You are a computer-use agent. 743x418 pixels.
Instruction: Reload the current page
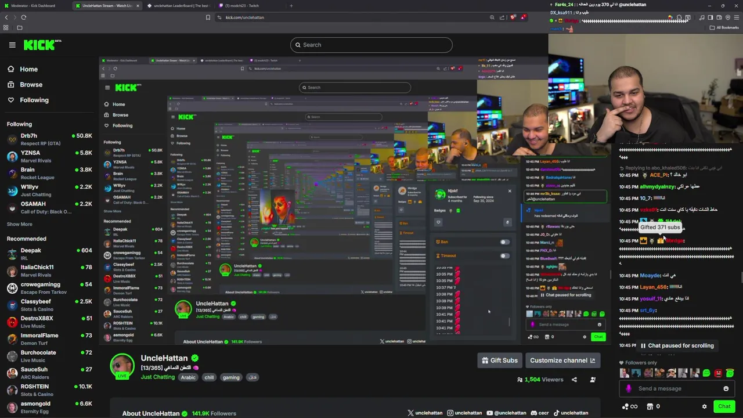tap(23, 17)
